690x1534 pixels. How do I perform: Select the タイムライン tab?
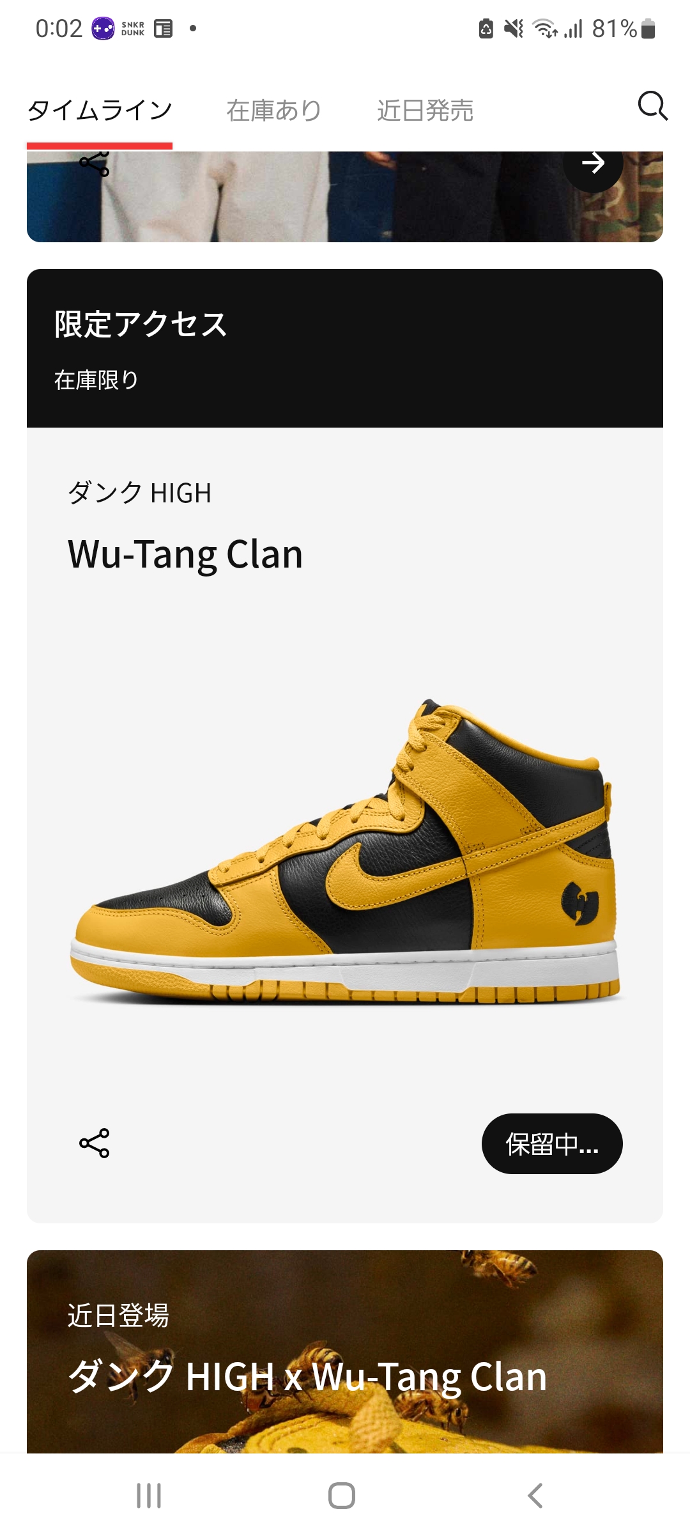pos(100,111)
